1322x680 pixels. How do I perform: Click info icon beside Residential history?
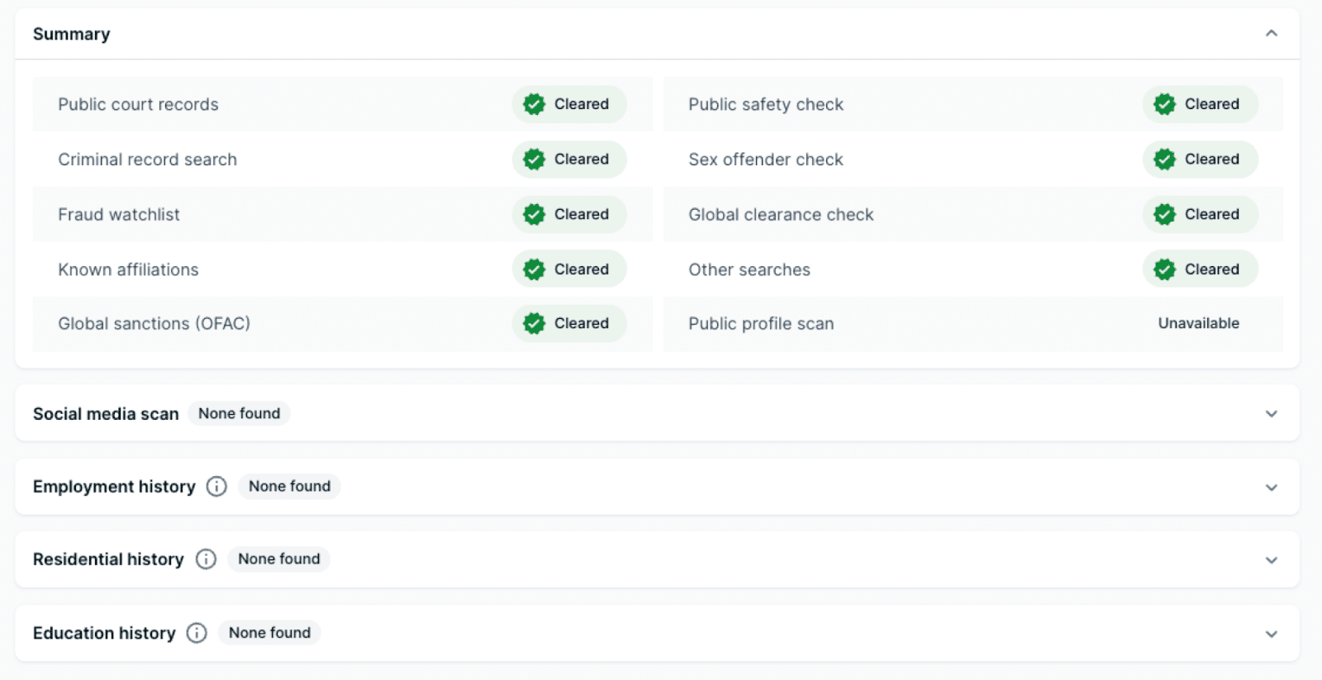tap(206, 559)
